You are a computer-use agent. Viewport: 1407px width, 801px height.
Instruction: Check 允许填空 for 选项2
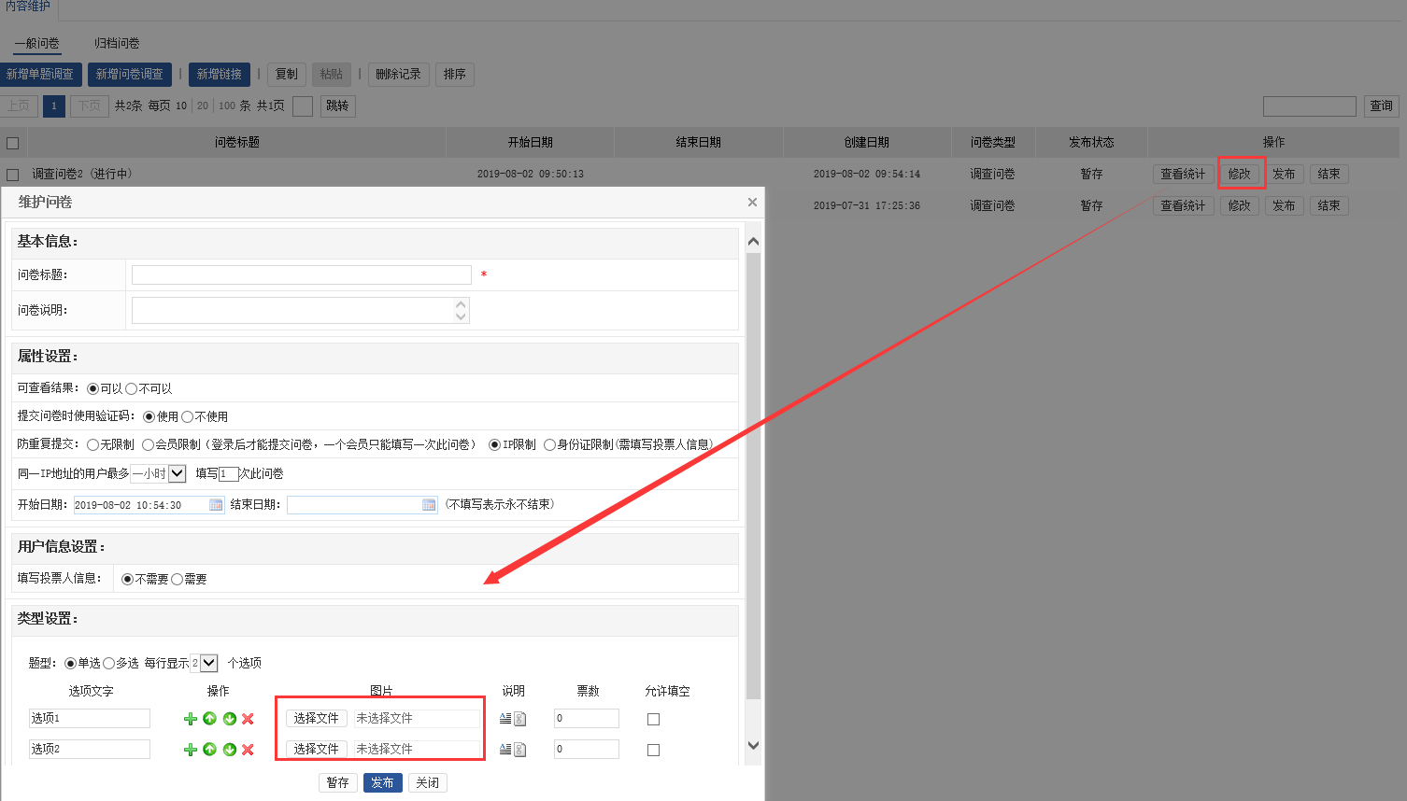[653, 750]
